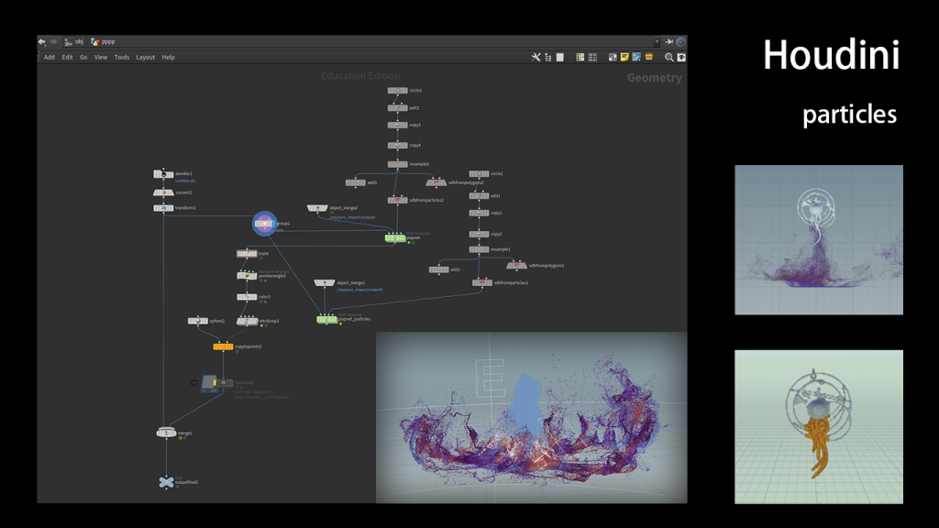Open the Help menu

pos(169,58)
